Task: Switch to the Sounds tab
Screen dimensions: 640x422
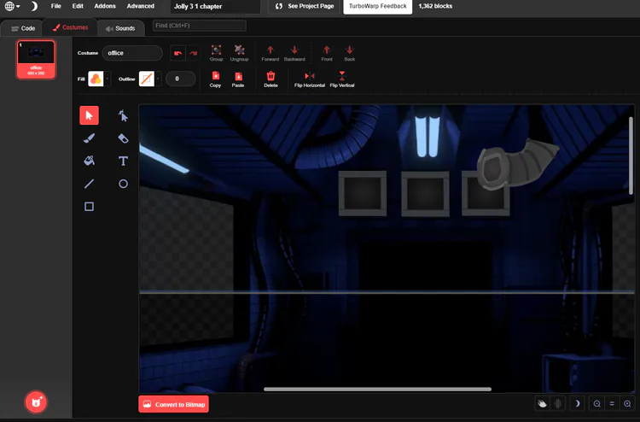Action: pyautogui.click(x=120, y=28)
